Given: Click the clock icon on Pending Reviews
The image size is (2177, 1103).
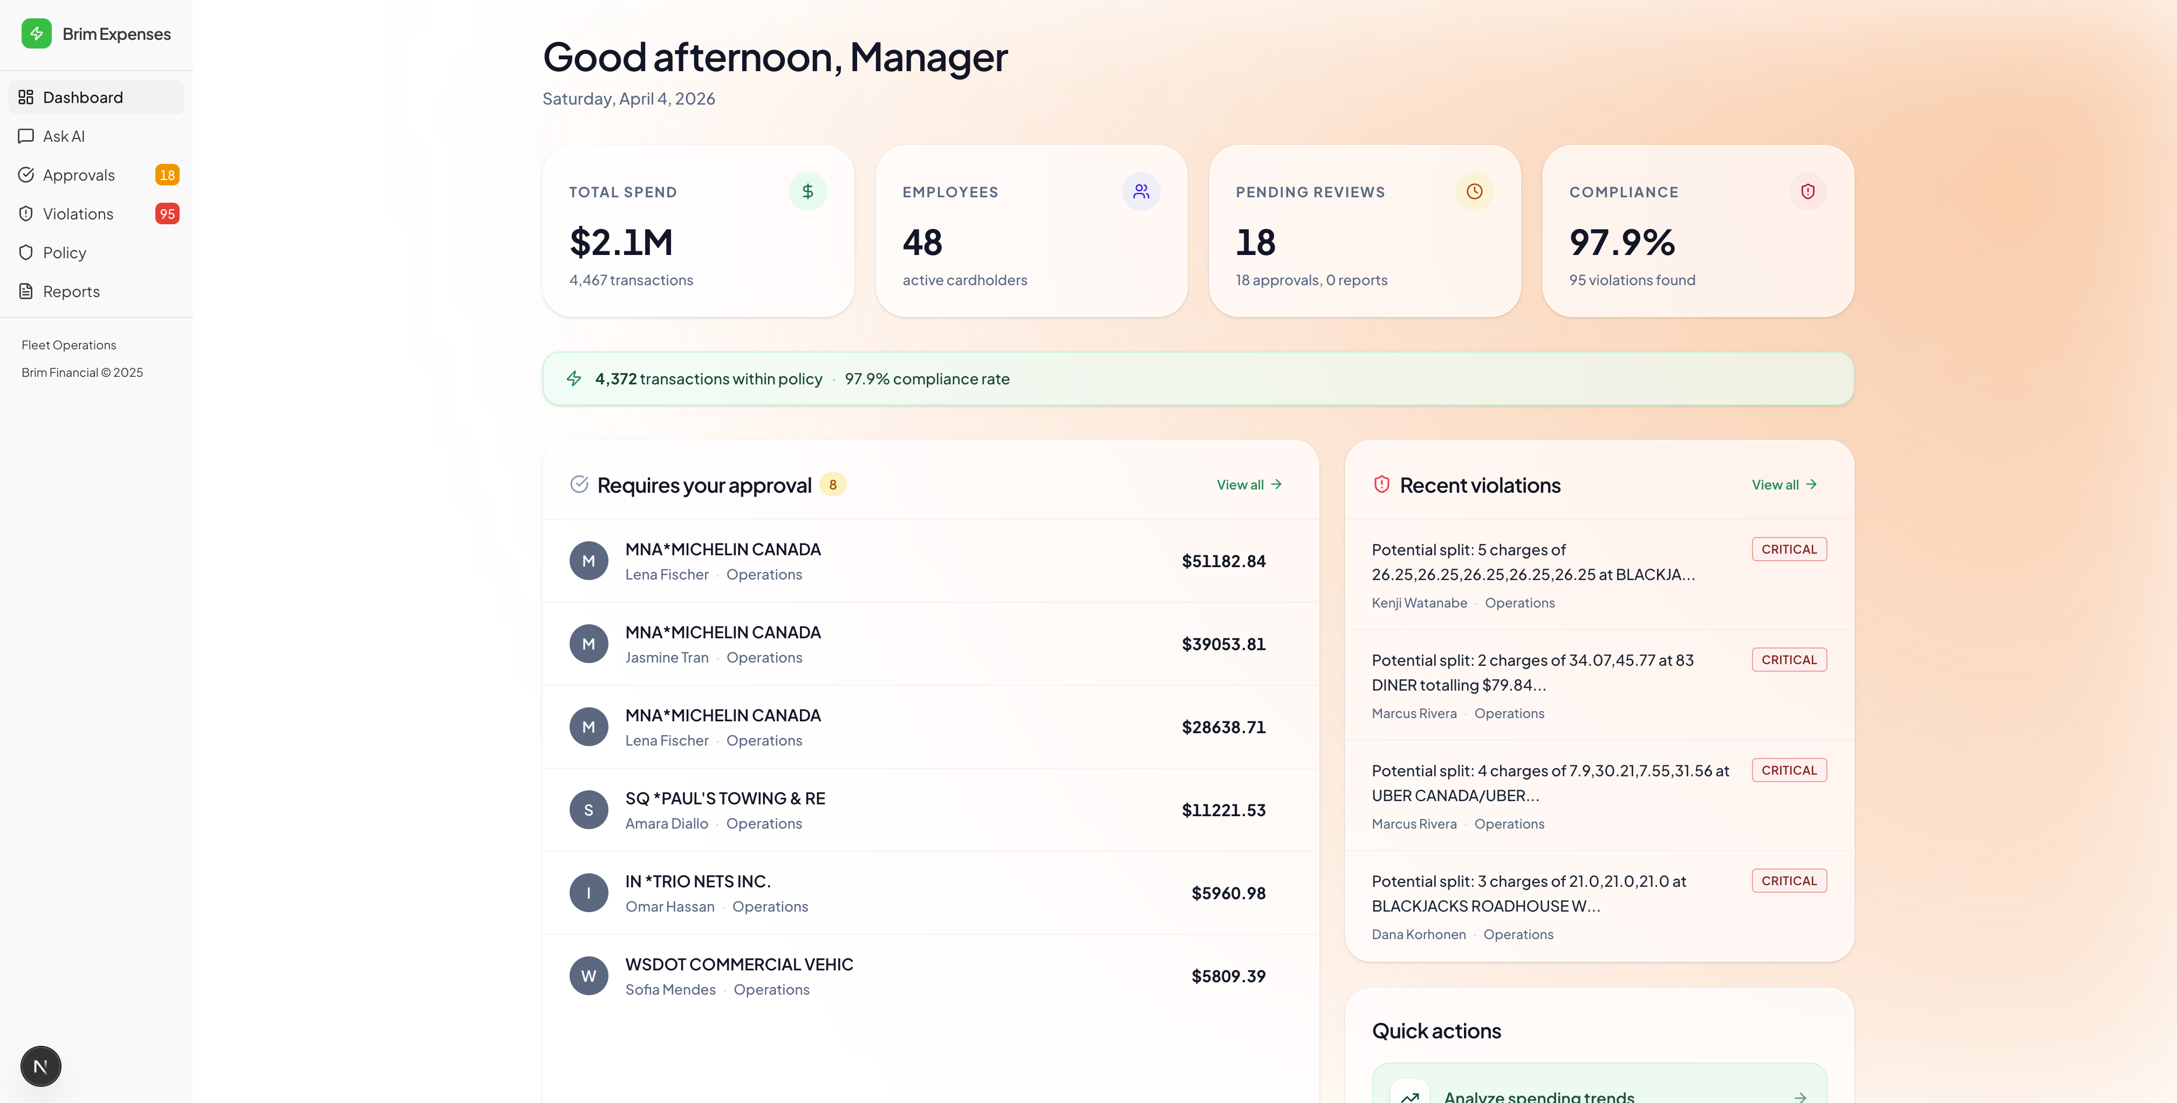Looking at the screenshot, I should (x=1474, y=192).
